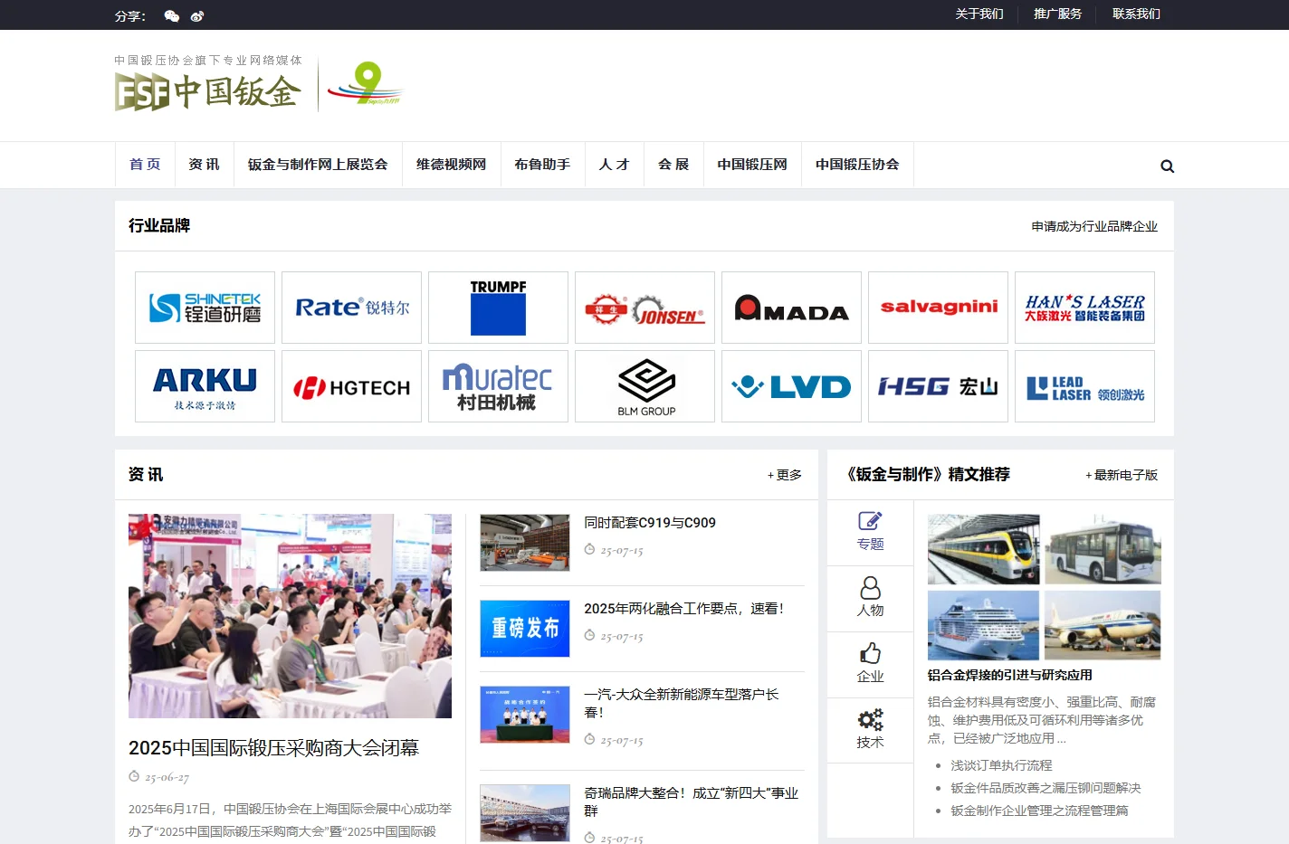This screenshot has height=844, width=1289.
Task: Click 申请成为行业品牌企业 link
Action: (1094, 226)
